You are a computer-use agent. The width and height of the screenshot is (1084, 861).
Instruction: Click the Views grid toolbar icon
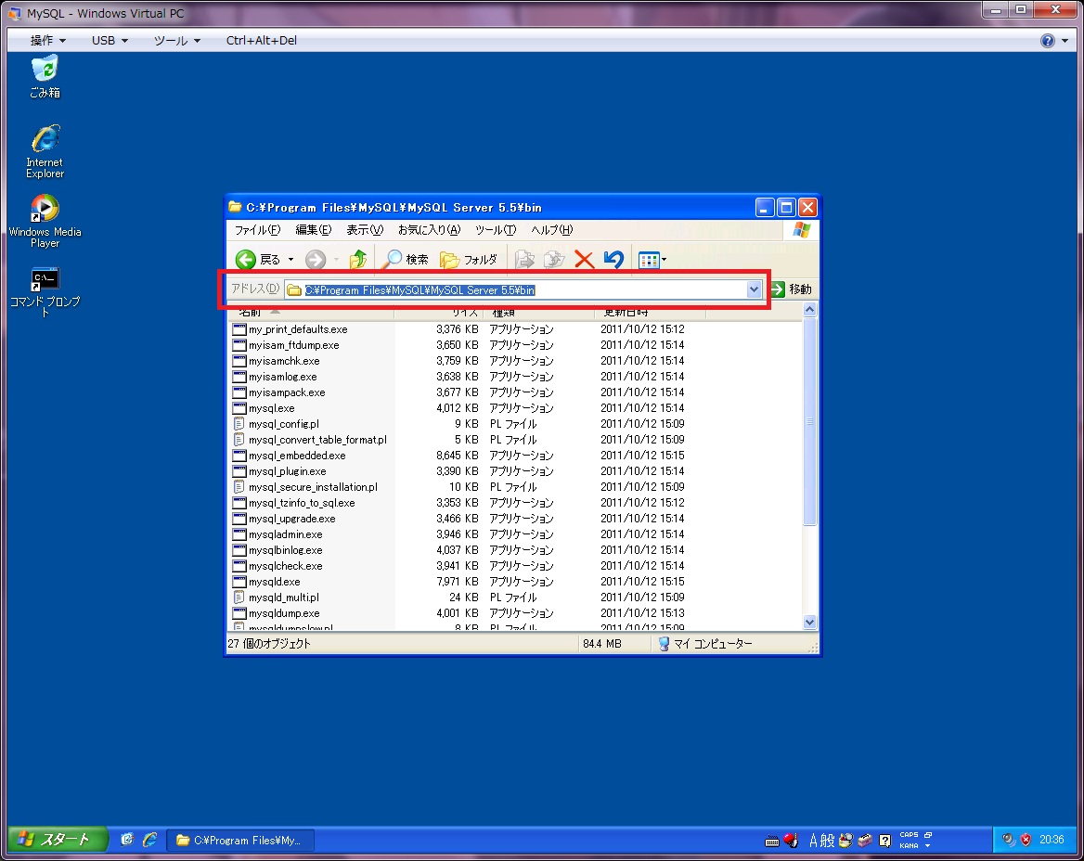[649, 261]
